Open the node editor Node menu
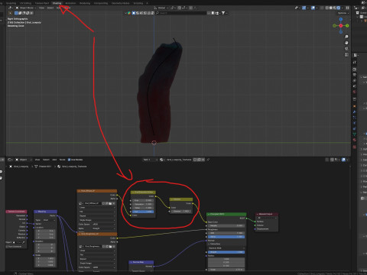This screenshot has height=275, width=367. (x=62, y=160)
